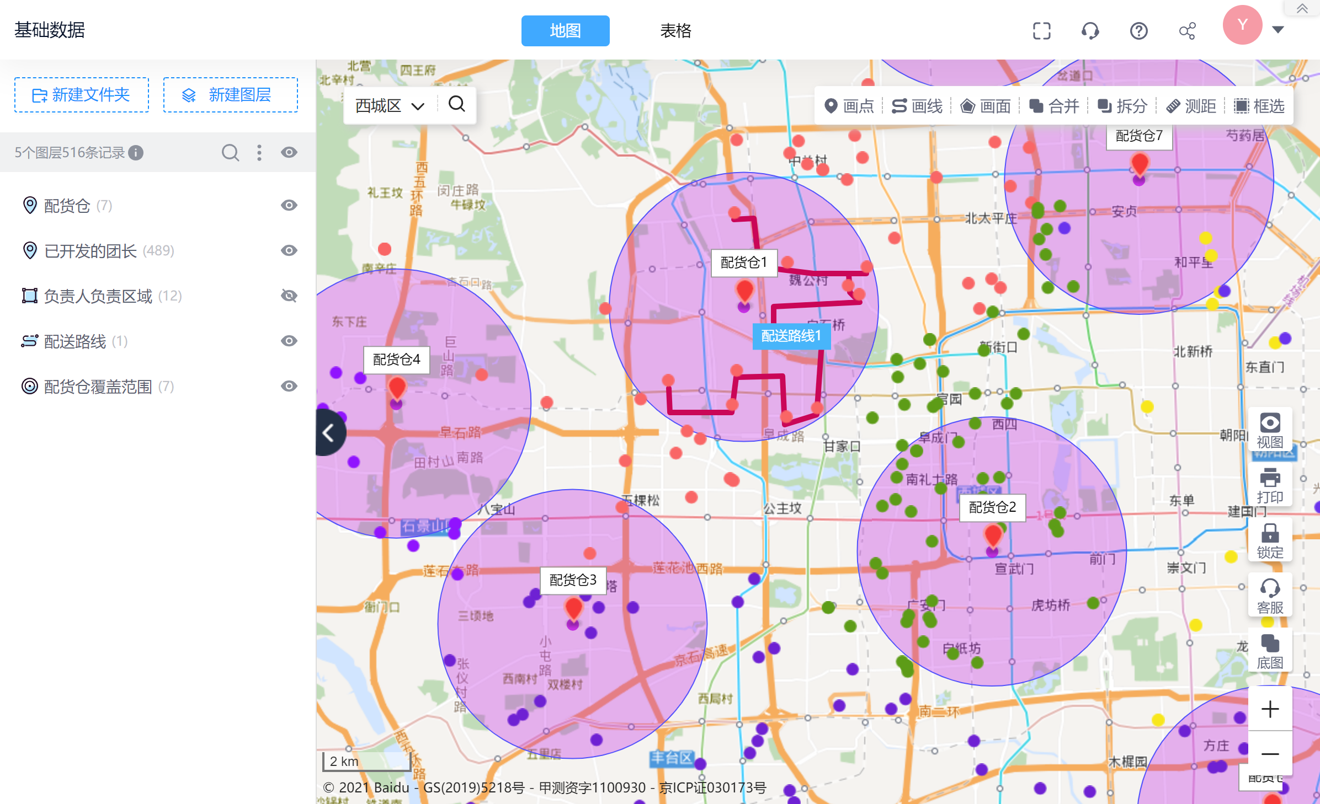
Task: Switch to the 表格 tab
Action: pos(675,31)
